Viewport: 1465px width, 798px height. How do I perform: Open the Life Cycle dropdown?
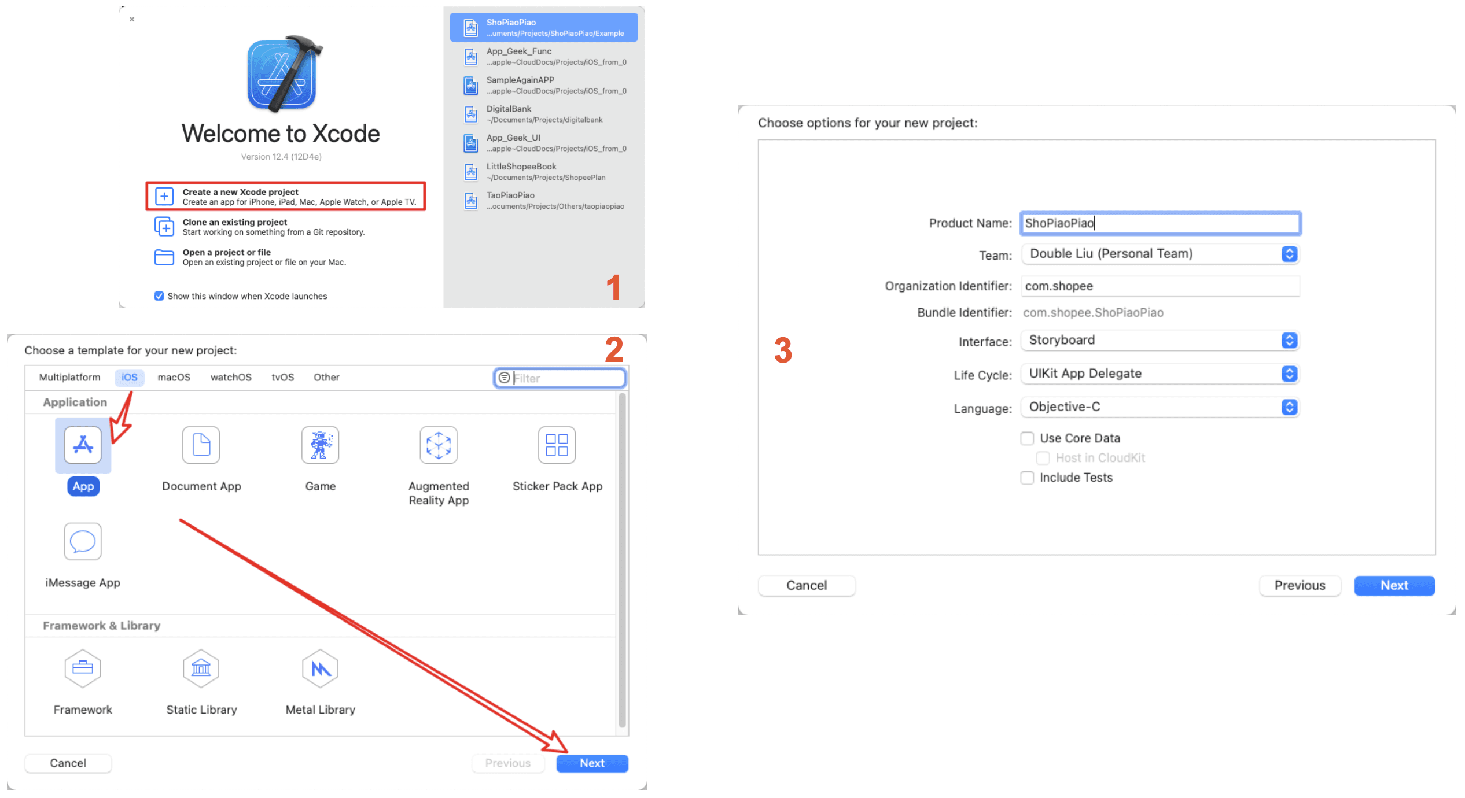click(x=1161, y=374)
